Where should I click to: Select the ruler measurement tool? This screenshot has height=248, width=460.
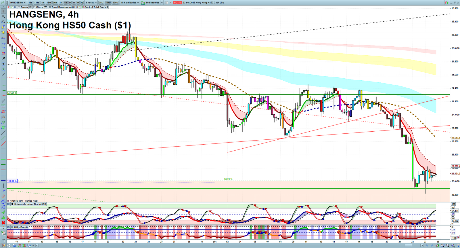point(3,101)
